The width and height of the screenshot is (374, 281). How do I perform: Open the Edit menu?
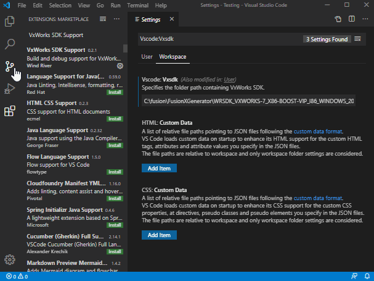(x=38, y=6)
